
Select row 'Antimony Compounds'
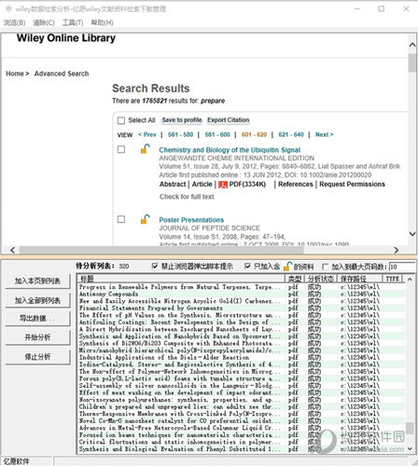coord(241,294)
